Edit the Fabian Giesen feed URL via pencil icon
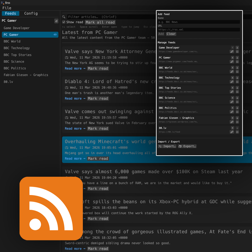252x252 pixels. click(232, 122)
